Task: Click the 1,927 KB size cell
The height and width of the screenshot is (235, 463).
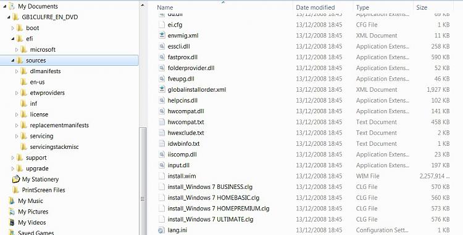Action: [x=438, y=90]
